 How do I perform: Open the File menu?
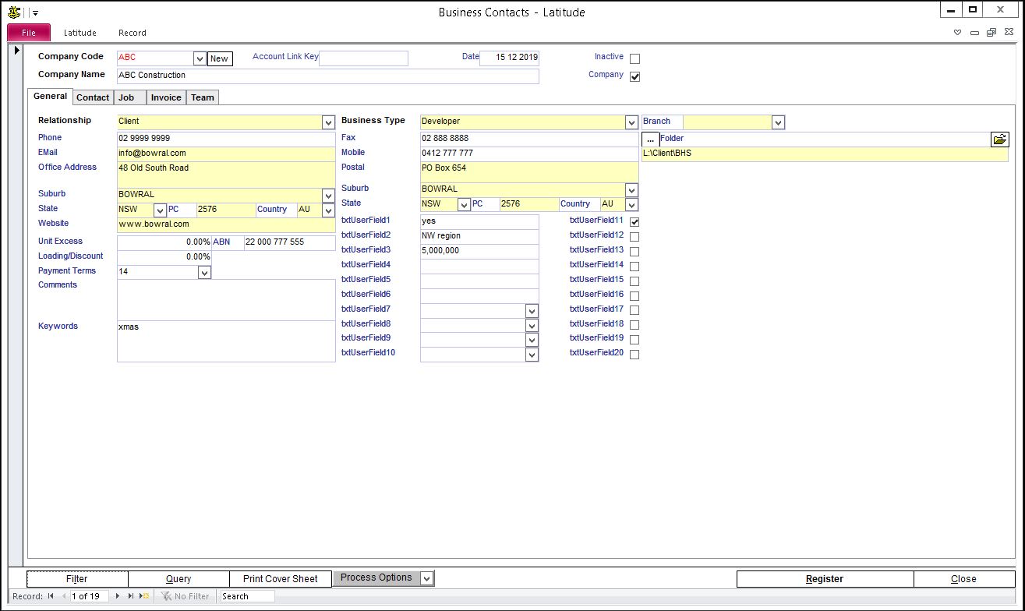tap(29, 33)
